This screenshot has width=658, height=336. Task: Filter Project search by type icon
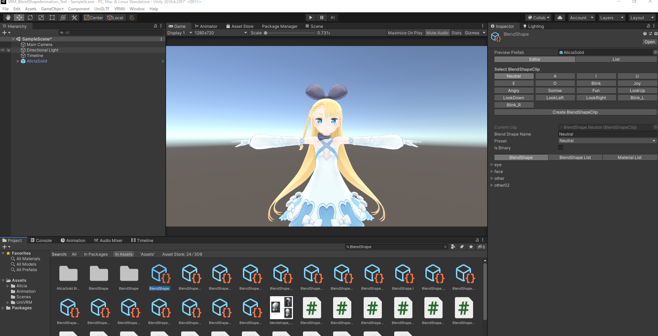(x=453, y=246)
